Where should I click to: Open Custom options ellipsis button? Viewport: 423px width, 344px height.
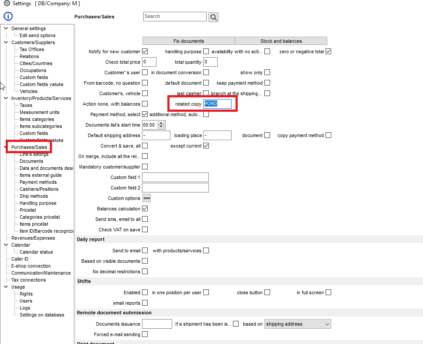[x=147, y=198]
